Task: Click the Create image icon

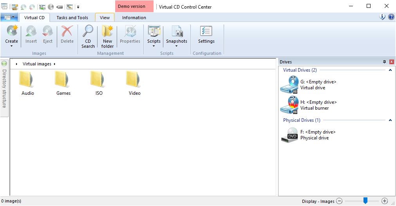Action: pyautogui.click(x=12, y=31)
